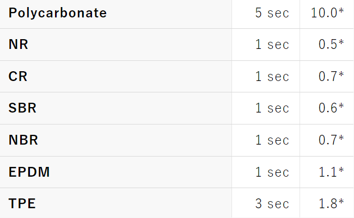Select the CR material cell
This screenshot has height=218, width=354.
pos(115,77)
